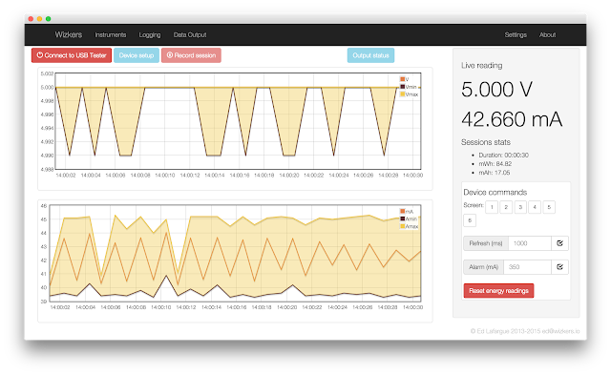Open the Data Output menu
Viewport: 611px width, 375px height.
(x=190, y=34)
